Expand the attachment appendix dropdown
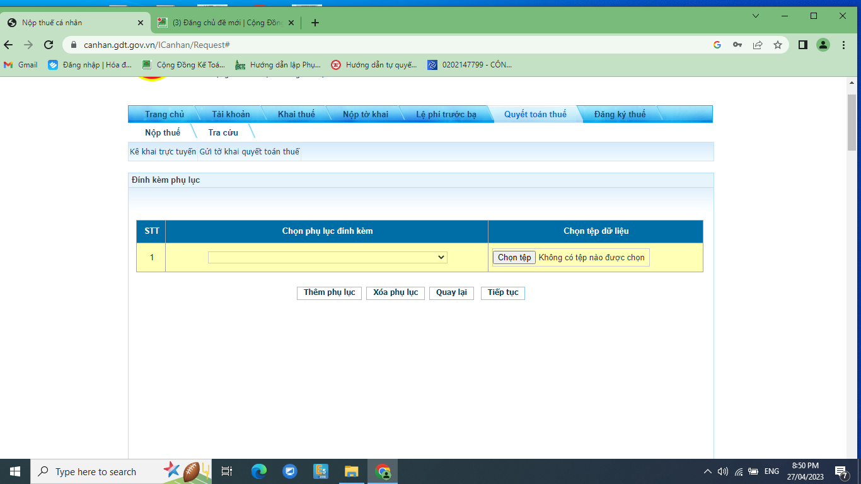This screenshot has width=861, height=484. (327, 257)
